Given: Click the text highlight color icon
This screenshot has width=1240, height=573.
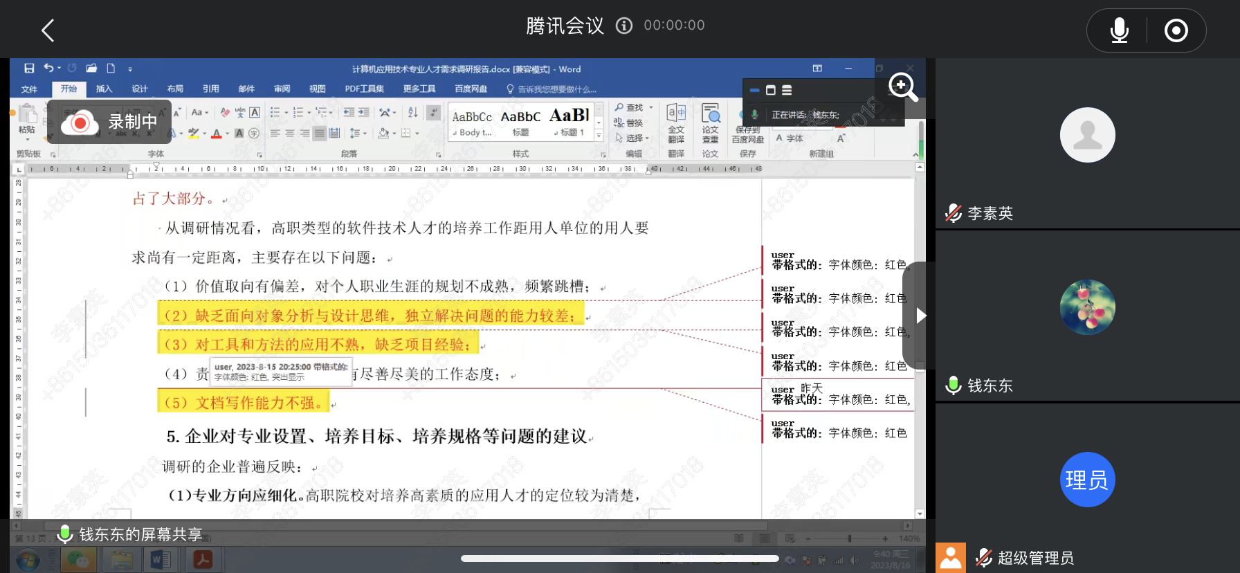Looking at the screenshot, I should click(x=194, y=133).
